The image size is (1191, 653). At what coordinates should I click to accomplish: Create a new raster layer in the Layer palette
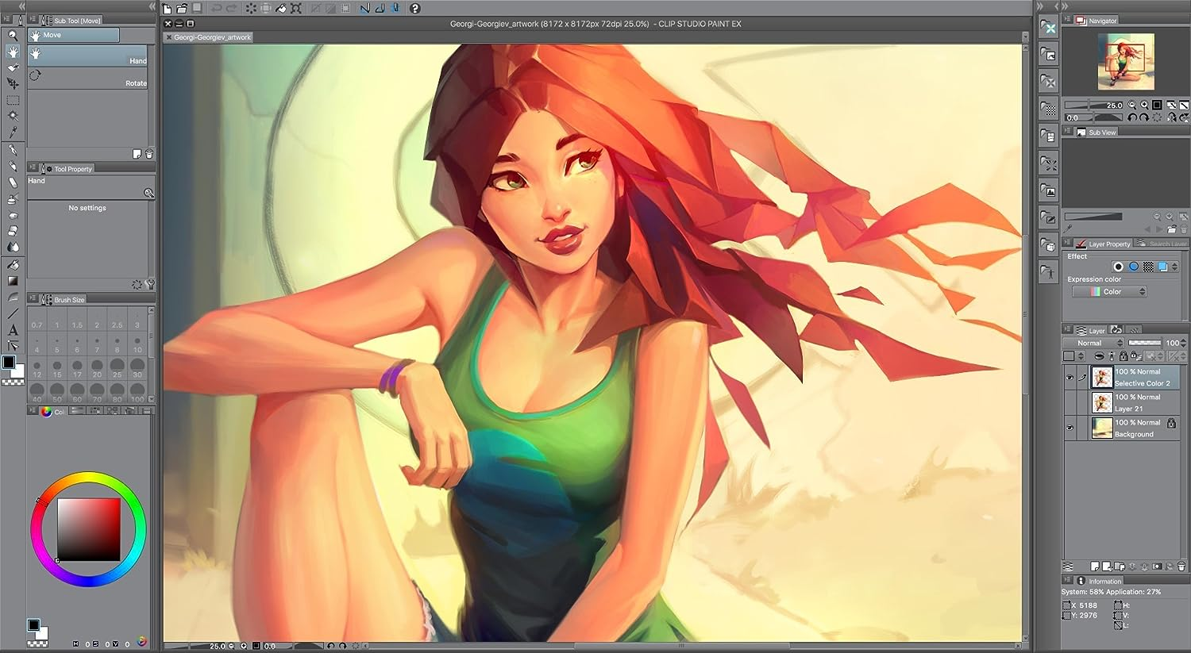click(x=1095, y=566)
